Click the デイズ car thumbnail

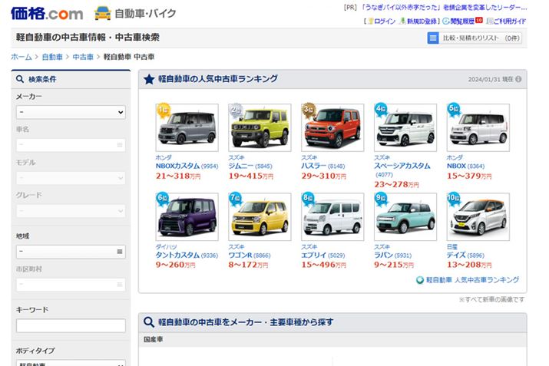478,217
